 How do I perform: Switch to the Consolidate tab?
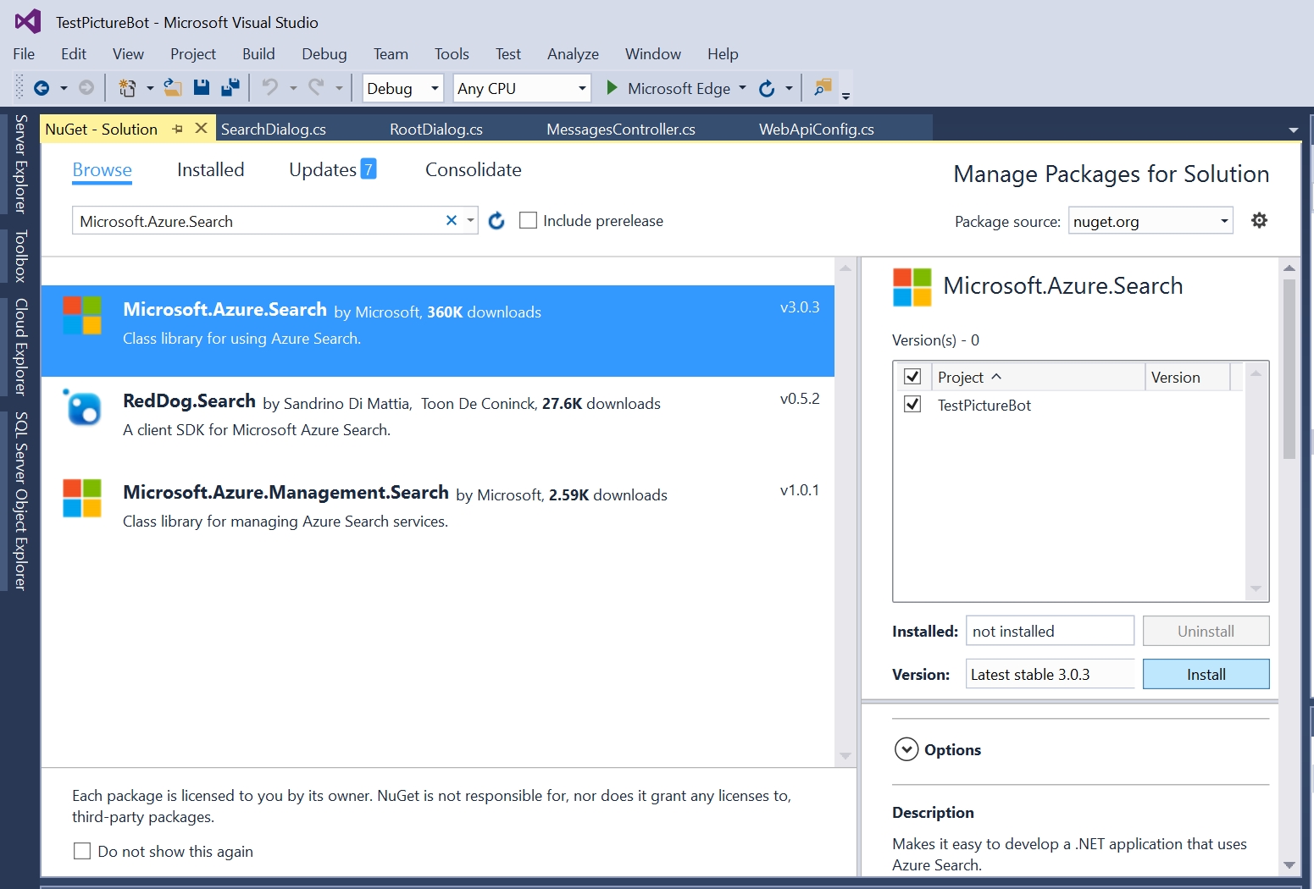click(x=473, y=169)
